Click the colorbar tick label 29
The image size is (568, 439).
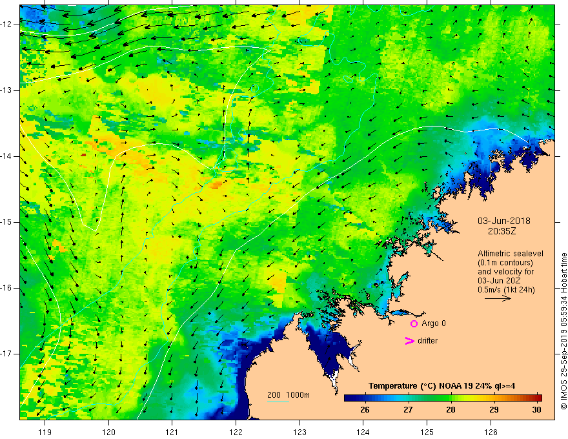coord(494,410)
